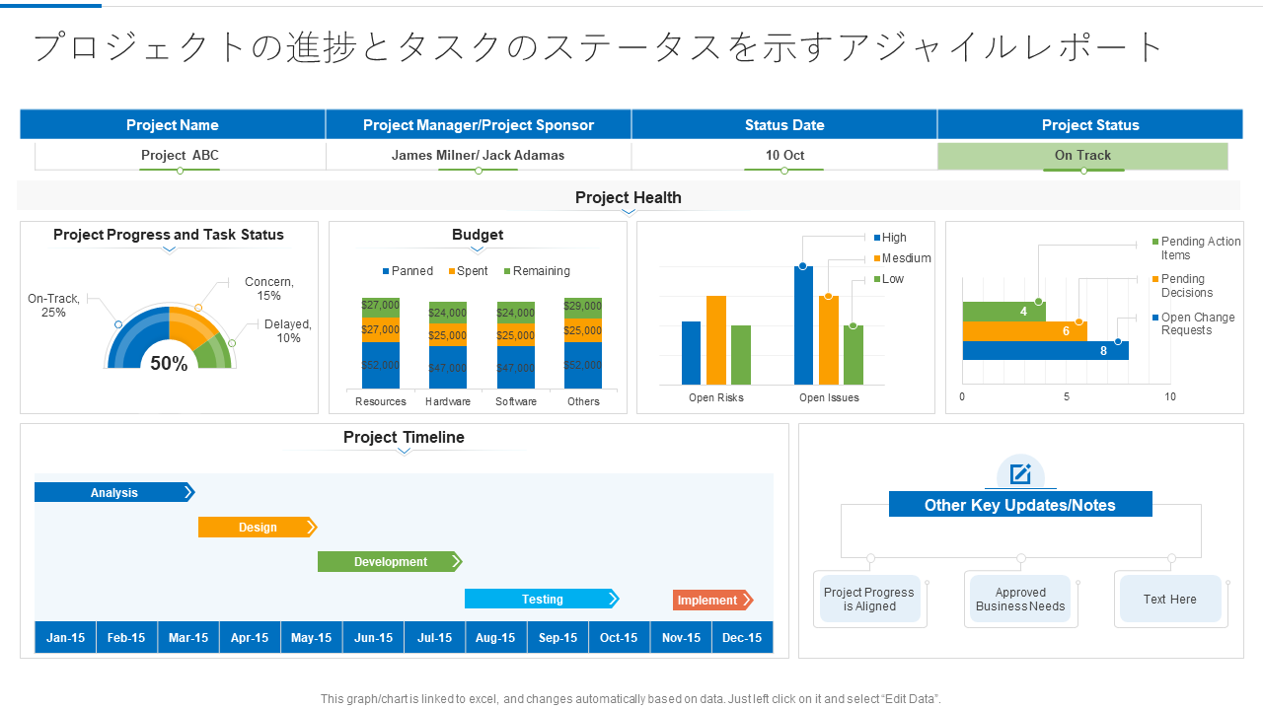Image resolution: width=1263 pixels, height=710 pixels.
Task: Click the green 'On Track' status cell
Action: click(x=1082, y=156)
